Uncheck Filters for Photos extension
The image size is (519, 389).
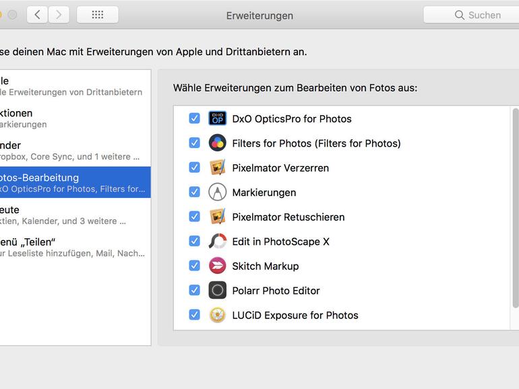[194, 143]
